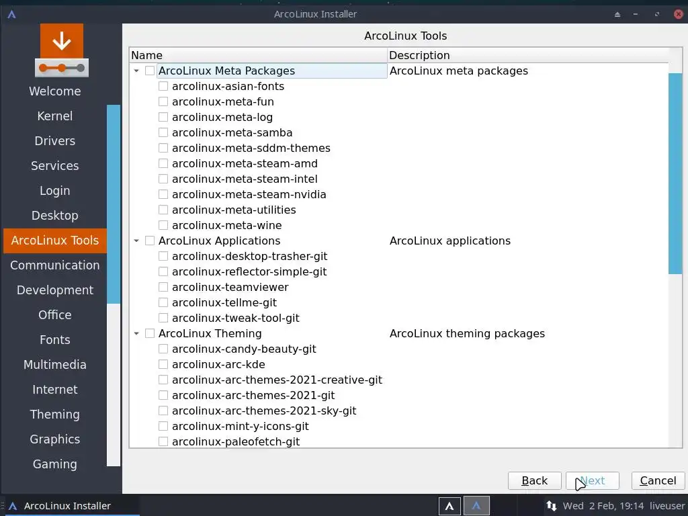Select the Gaming sidebar step
688x516 pixels.
tap(55, 464)
